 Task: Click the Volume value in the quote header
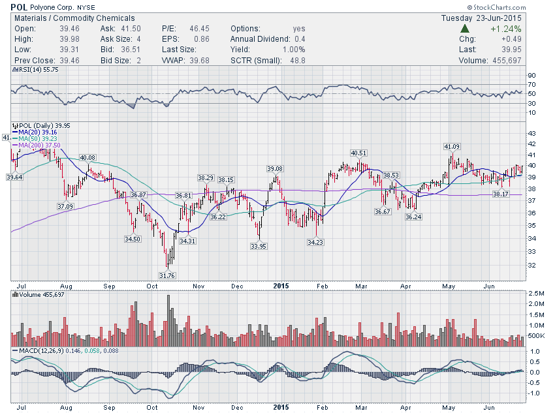(507, 60)
